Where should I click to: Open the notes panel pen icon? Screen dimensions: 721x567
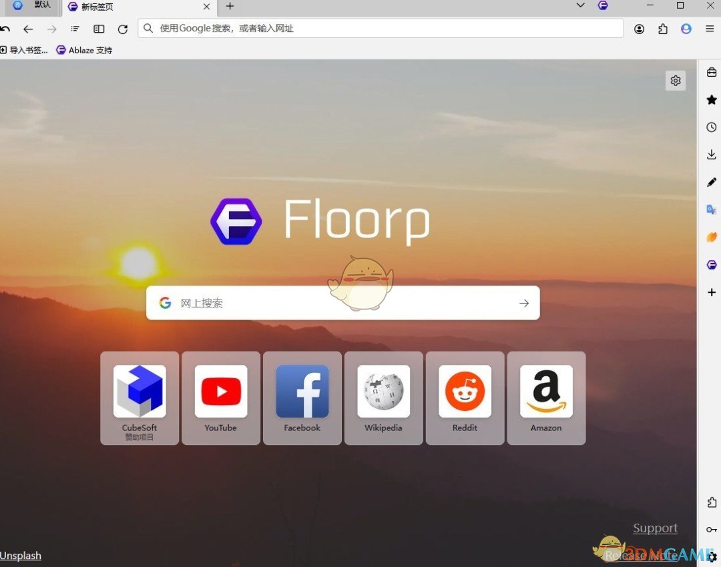tap(711, 182)
